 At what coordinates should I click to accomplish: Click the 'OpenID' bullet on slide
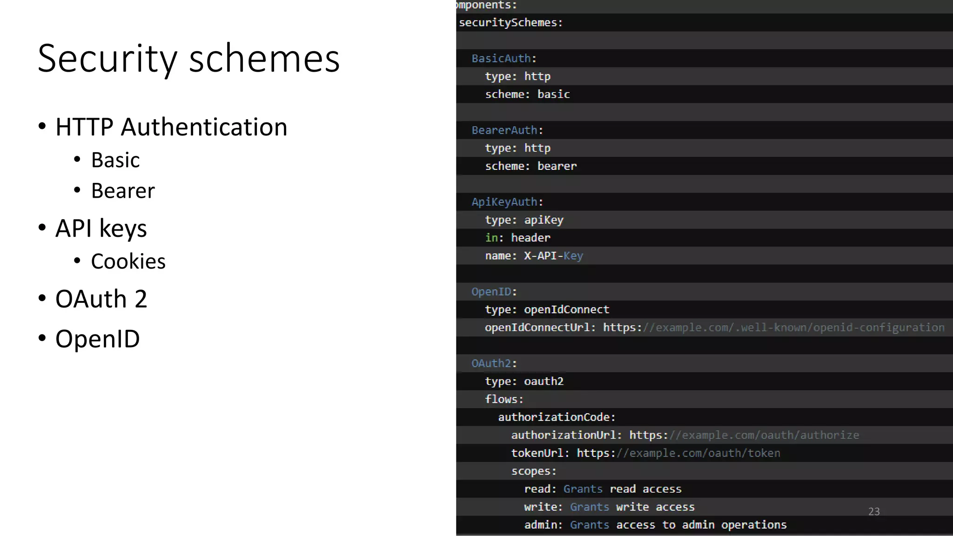pos(97,339)
